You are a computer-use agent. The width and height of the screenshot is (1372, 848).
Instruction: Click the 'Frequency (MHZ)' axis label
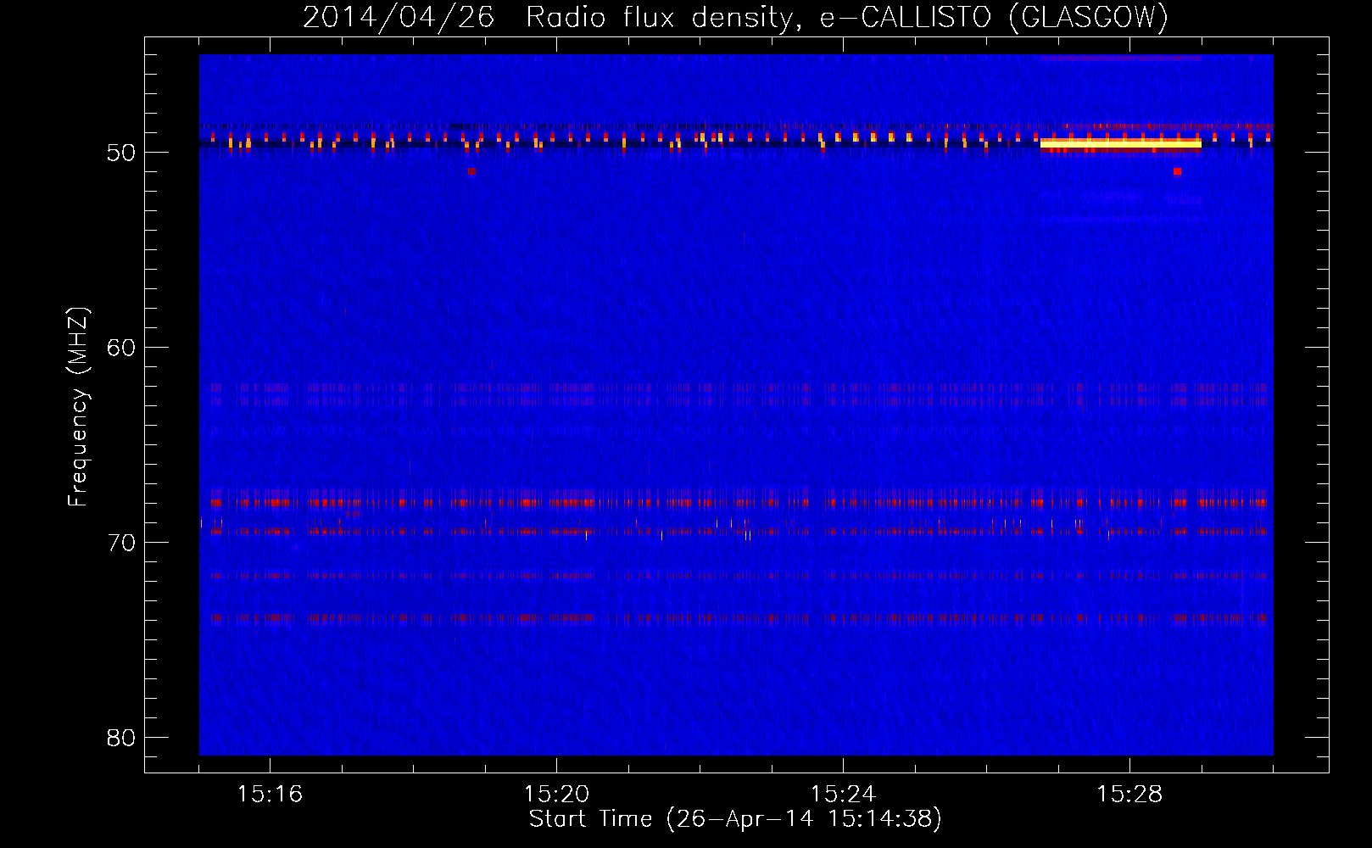(x=77, y=407)
